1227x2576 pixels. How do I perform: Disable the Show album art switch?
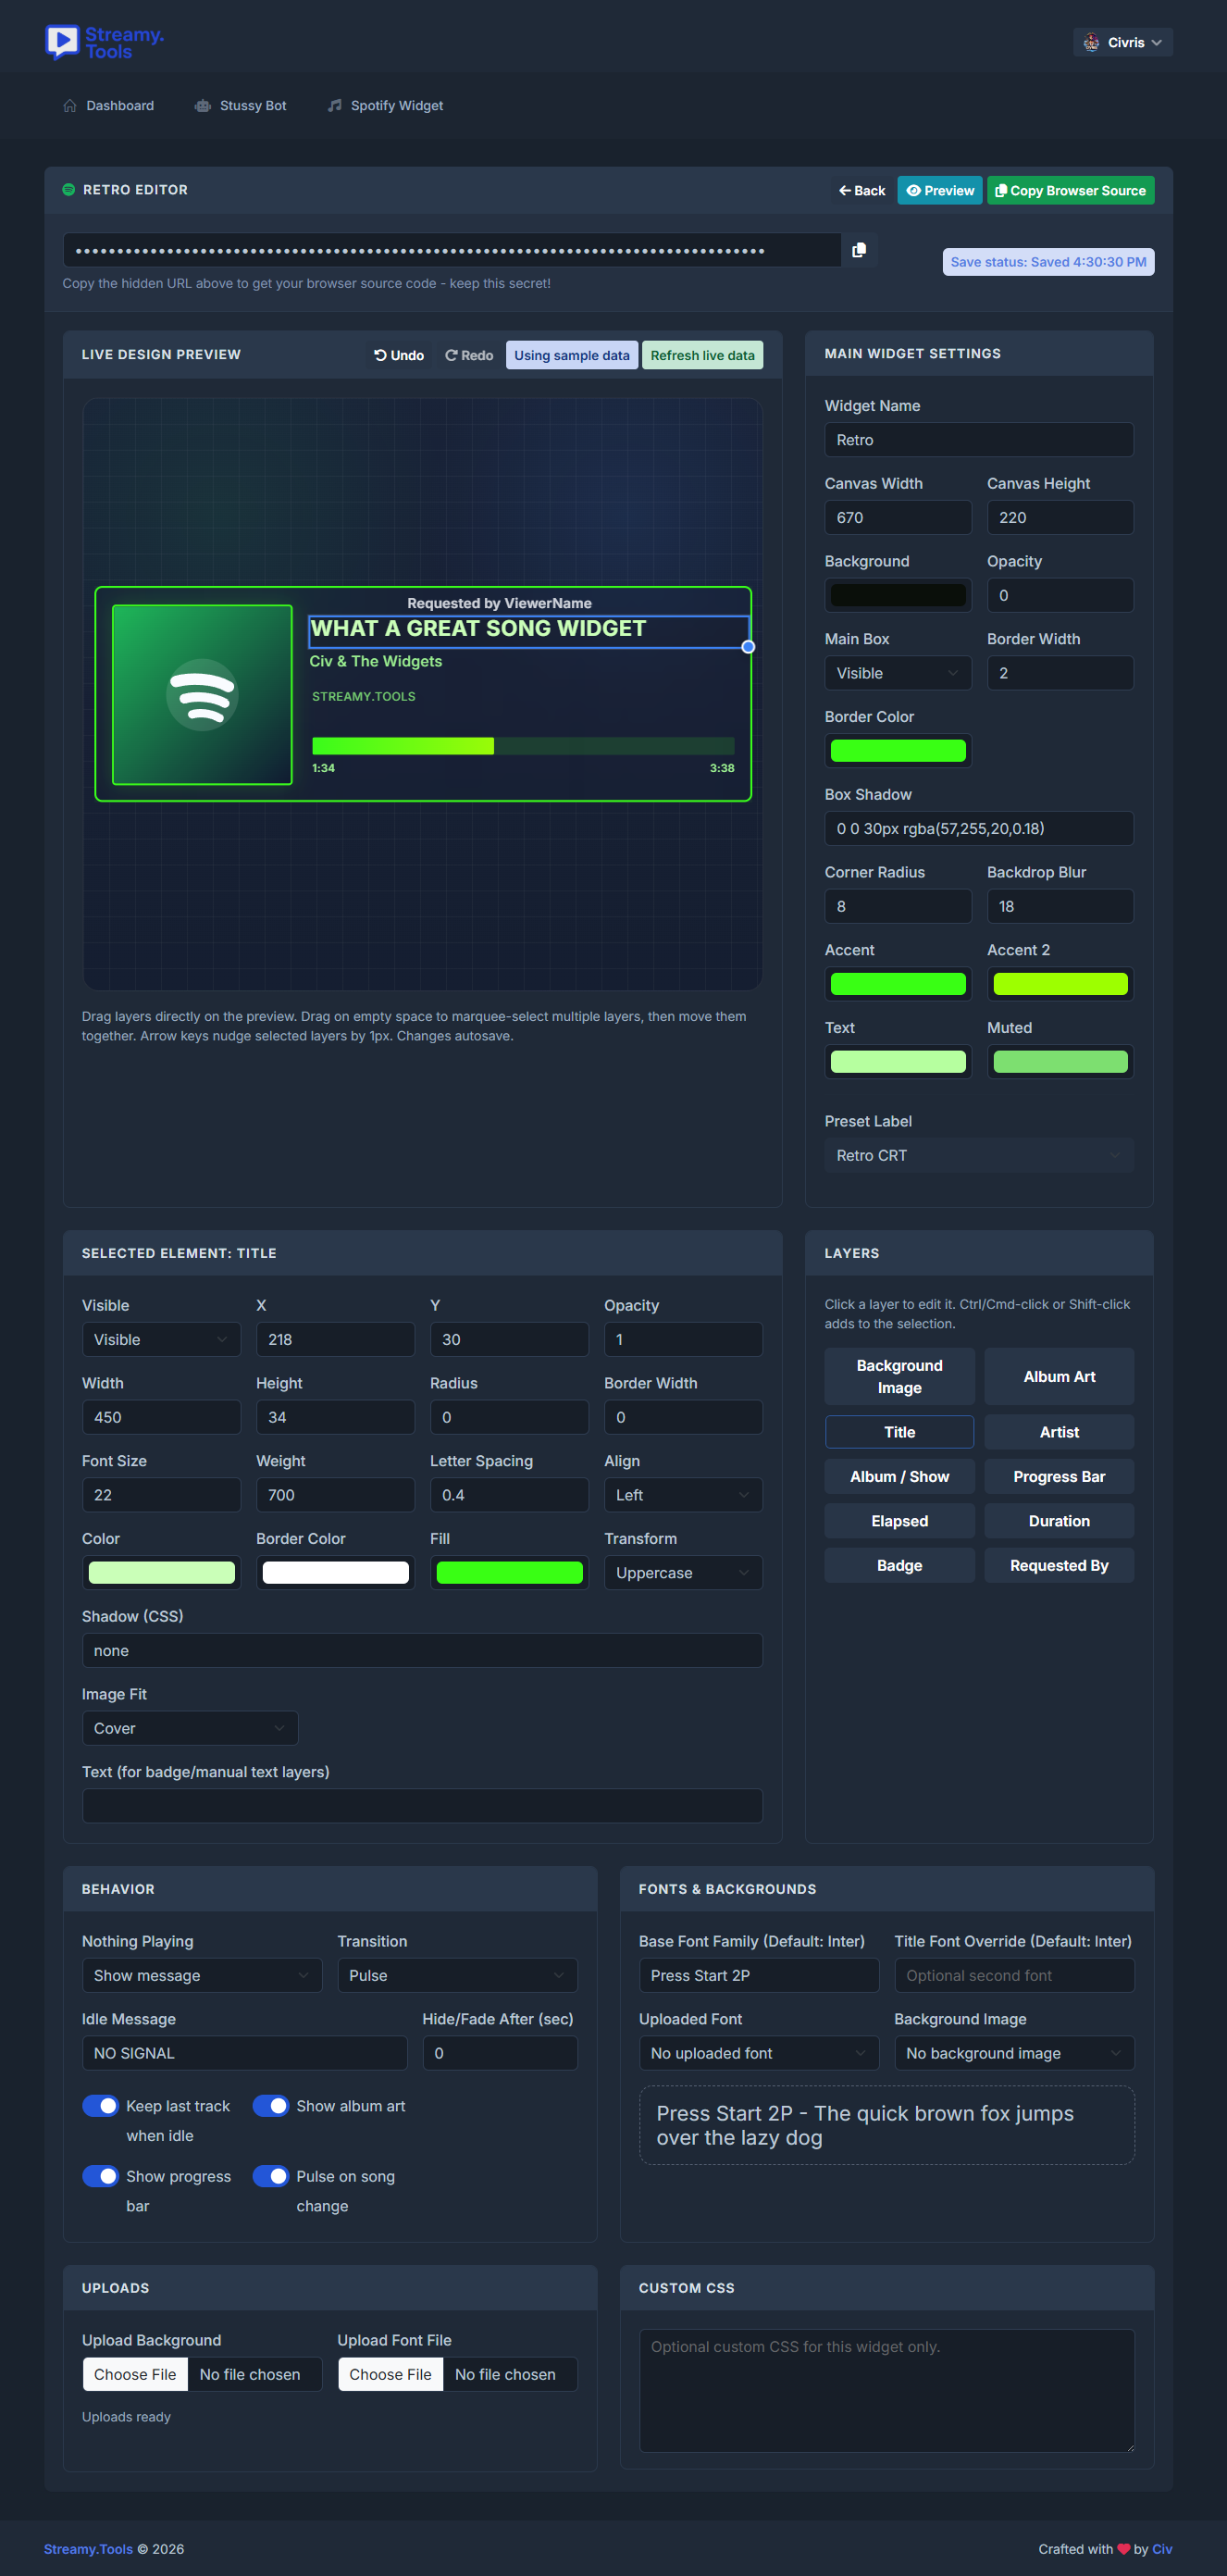270,2105
